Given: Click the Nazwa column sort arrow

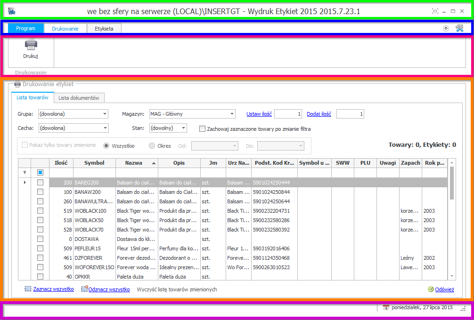Looking at the screenshot, I should coord(154,163).
